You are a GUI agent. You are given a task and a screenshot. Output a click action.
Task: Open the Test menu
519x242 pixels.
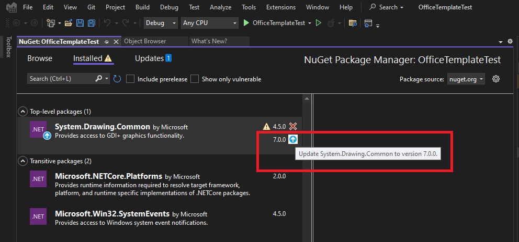[194, 7]
